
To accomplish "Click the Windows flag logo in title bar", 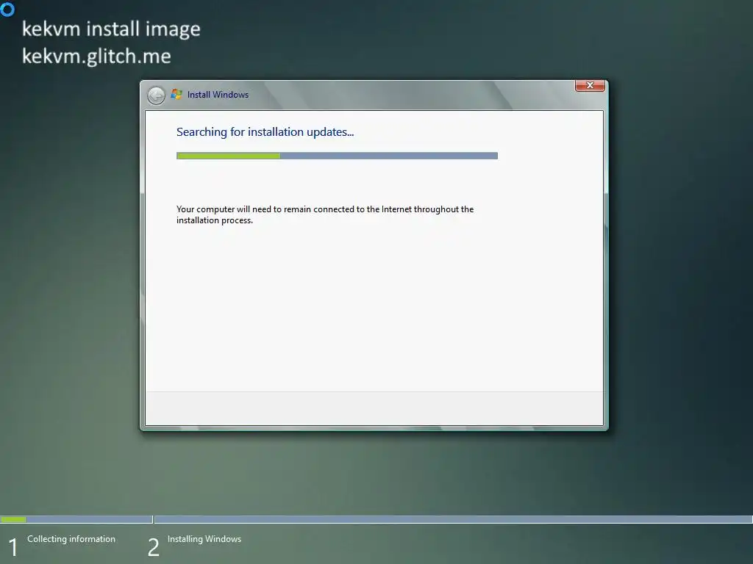I will [x=176, y=94].
